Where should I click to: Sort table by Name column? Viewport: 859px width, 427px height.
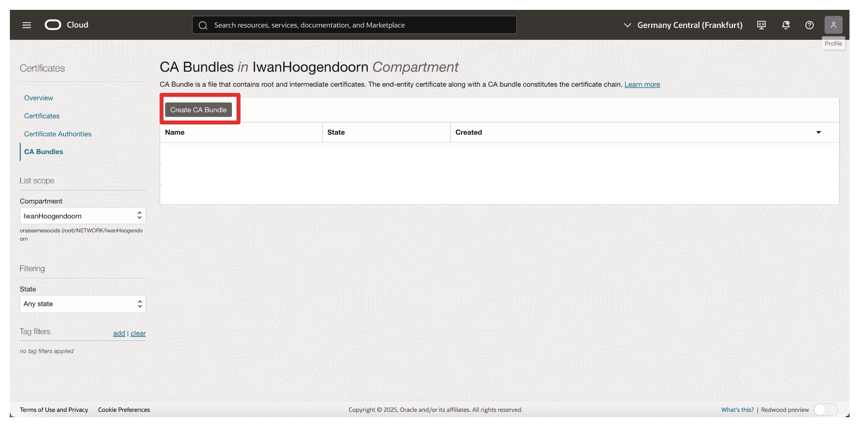tap(175, 132)
